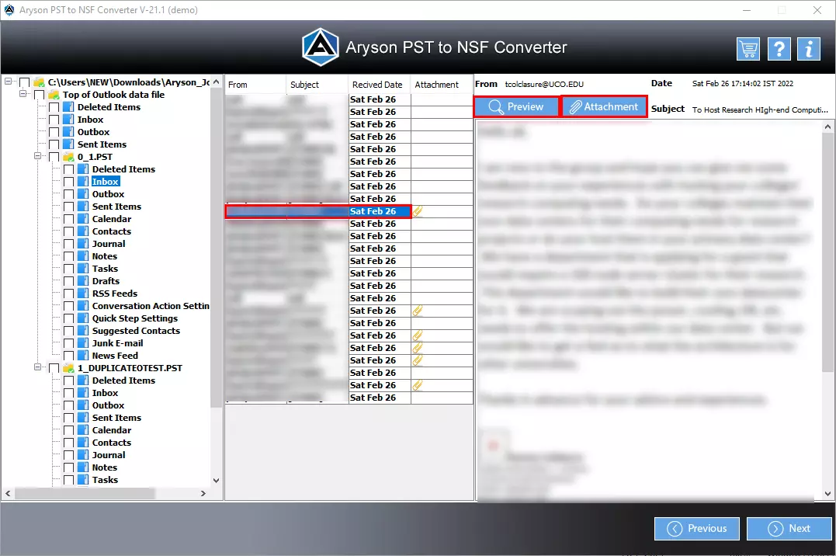Image resolution: width=836 pixels, height=556 pixels.
Task: Select Sent Items under 0_1.PST
Action: click(116, 207)
